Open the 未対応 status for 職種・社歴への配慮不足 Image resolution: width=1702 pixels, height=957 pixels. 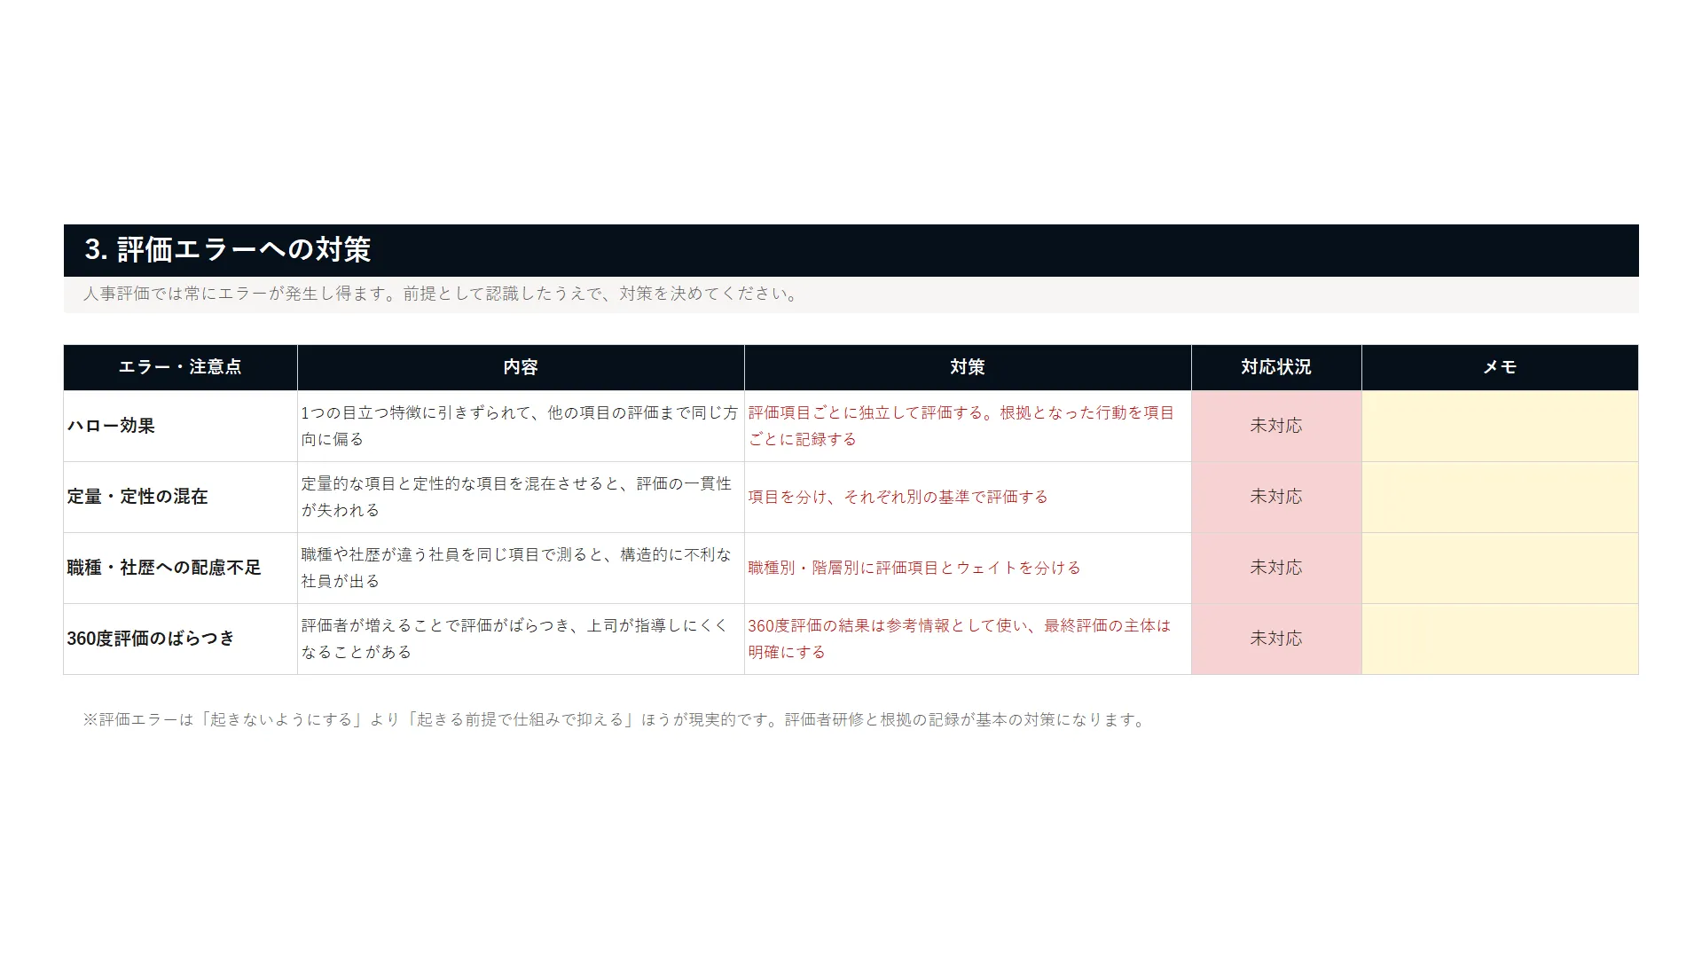pyautogui.click(x=1276, y=568)
